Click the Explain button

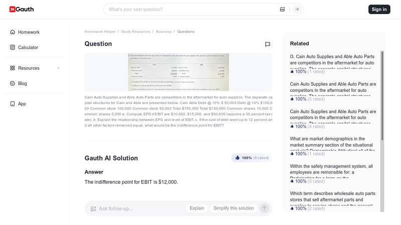[x=197, y=208]
